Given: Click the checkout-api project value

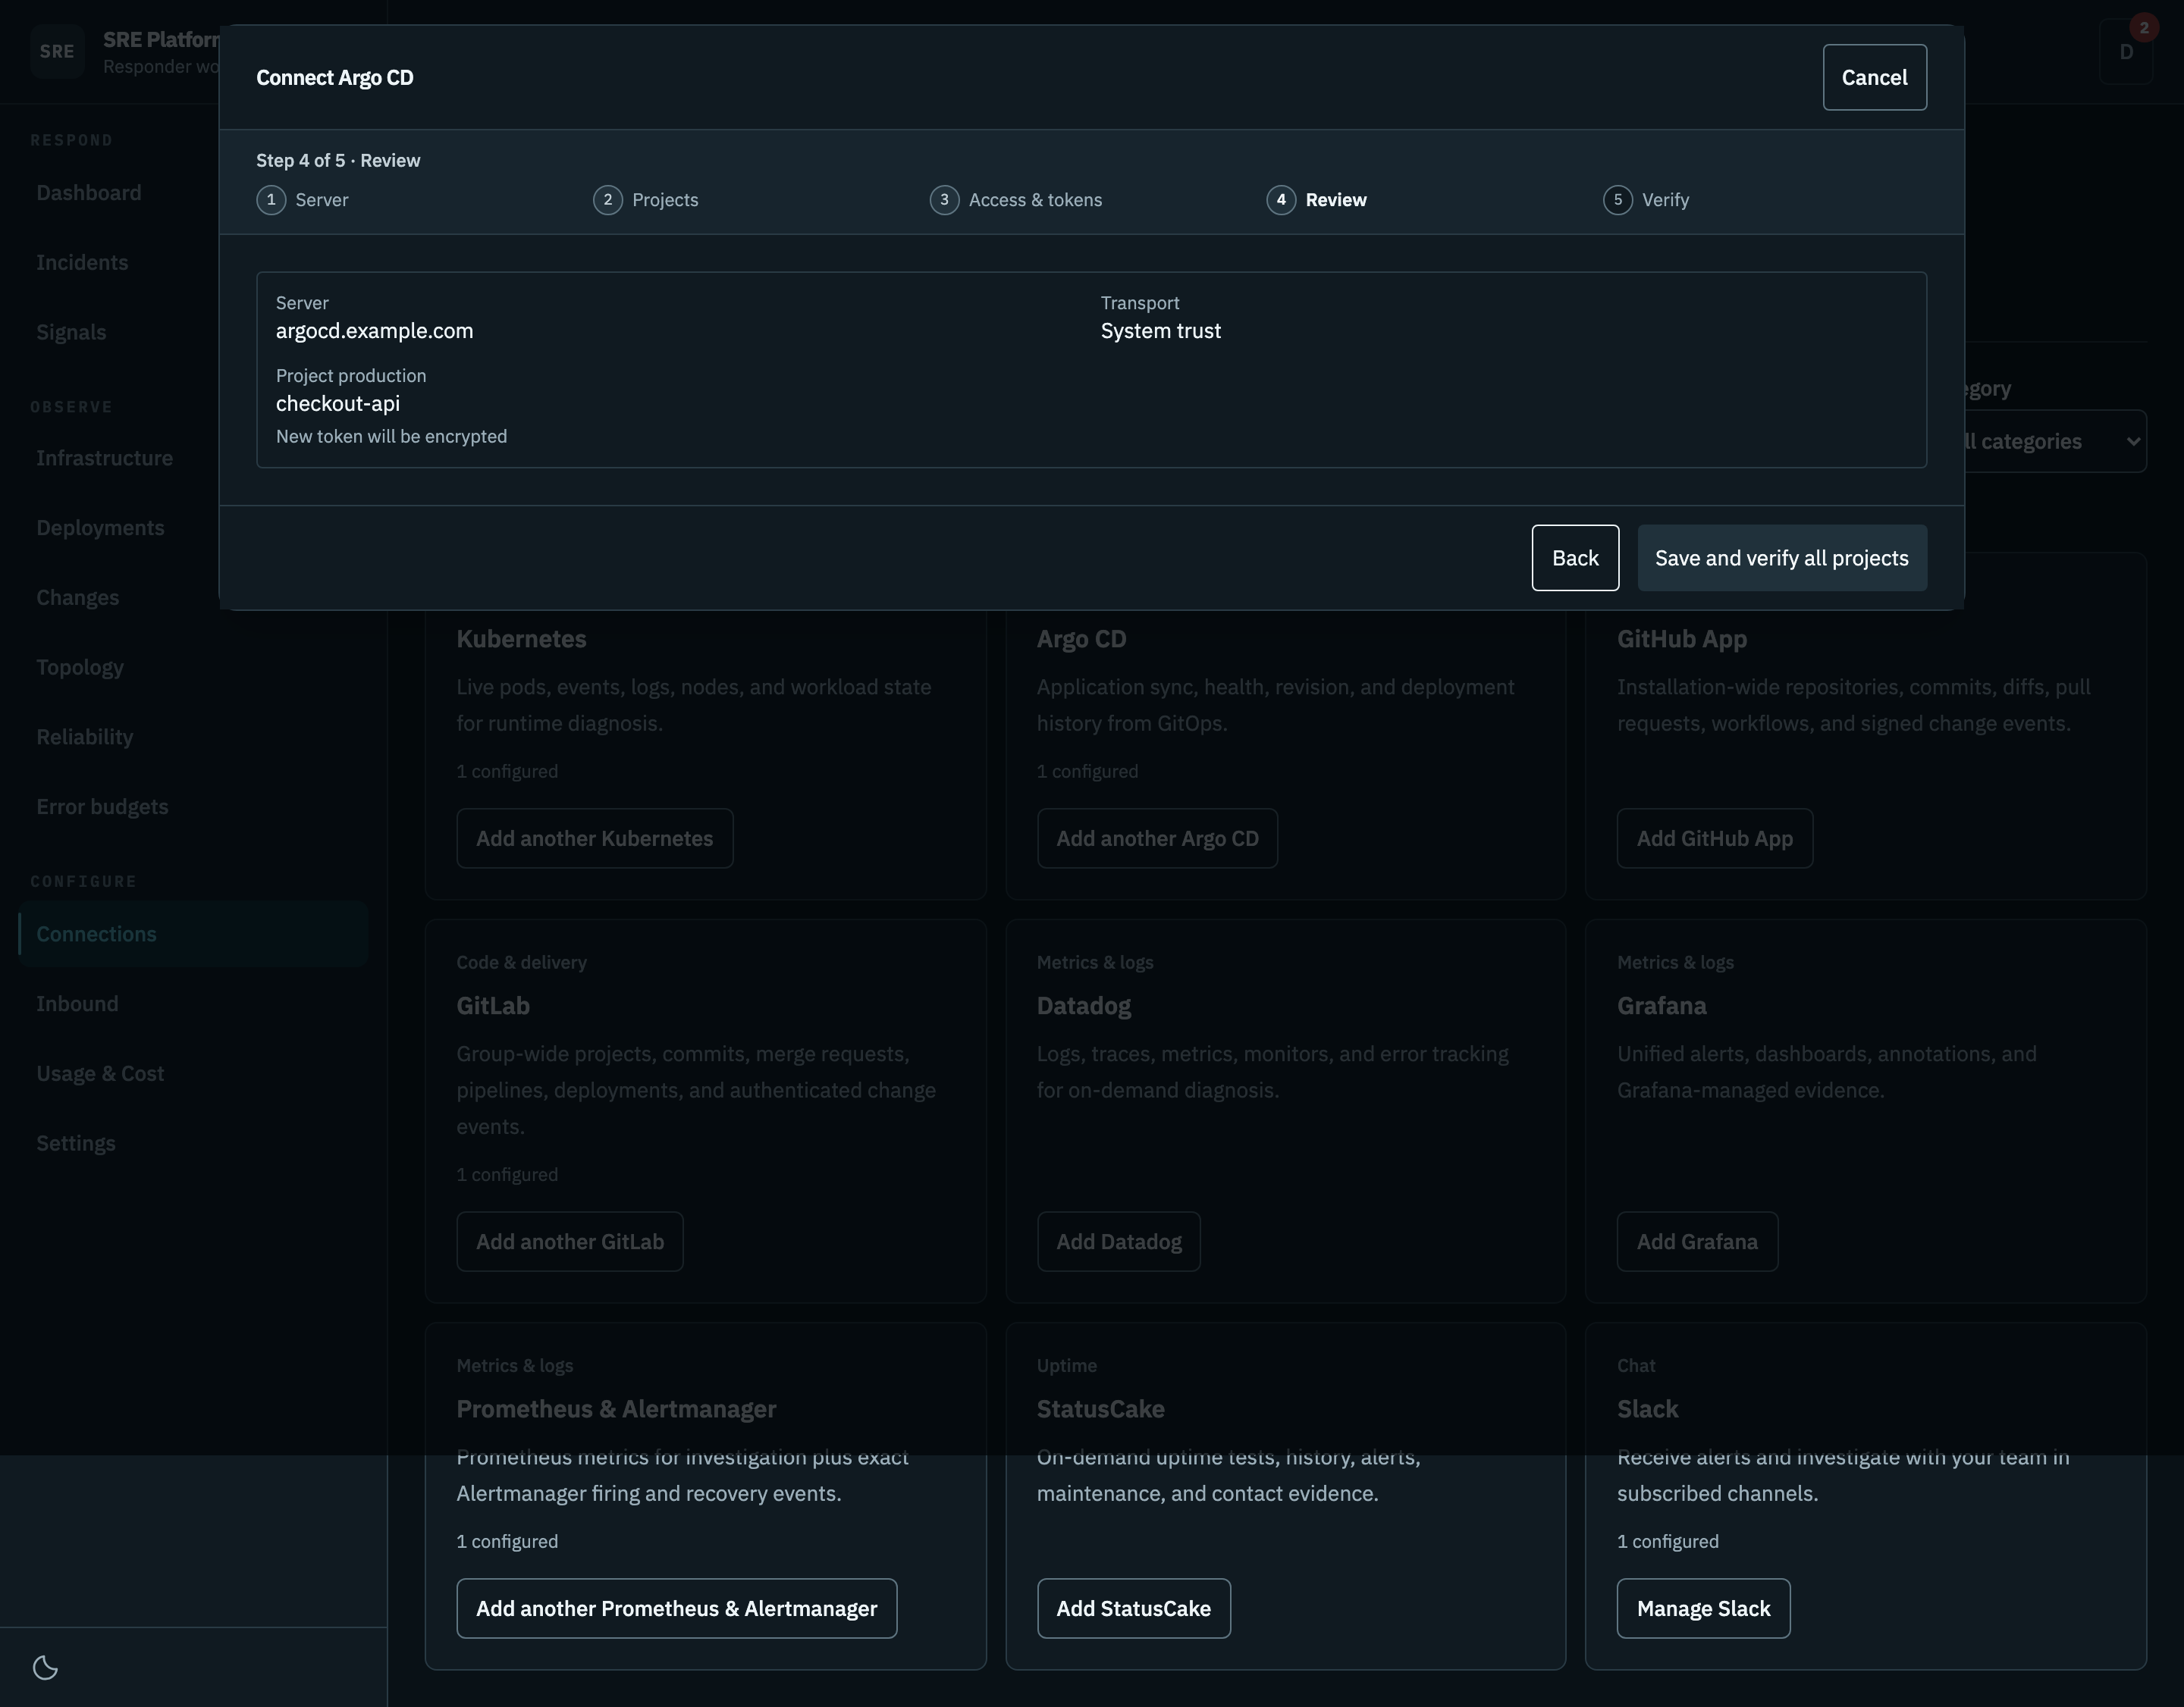Looking at the screenshot, I should tap(338, 404).
